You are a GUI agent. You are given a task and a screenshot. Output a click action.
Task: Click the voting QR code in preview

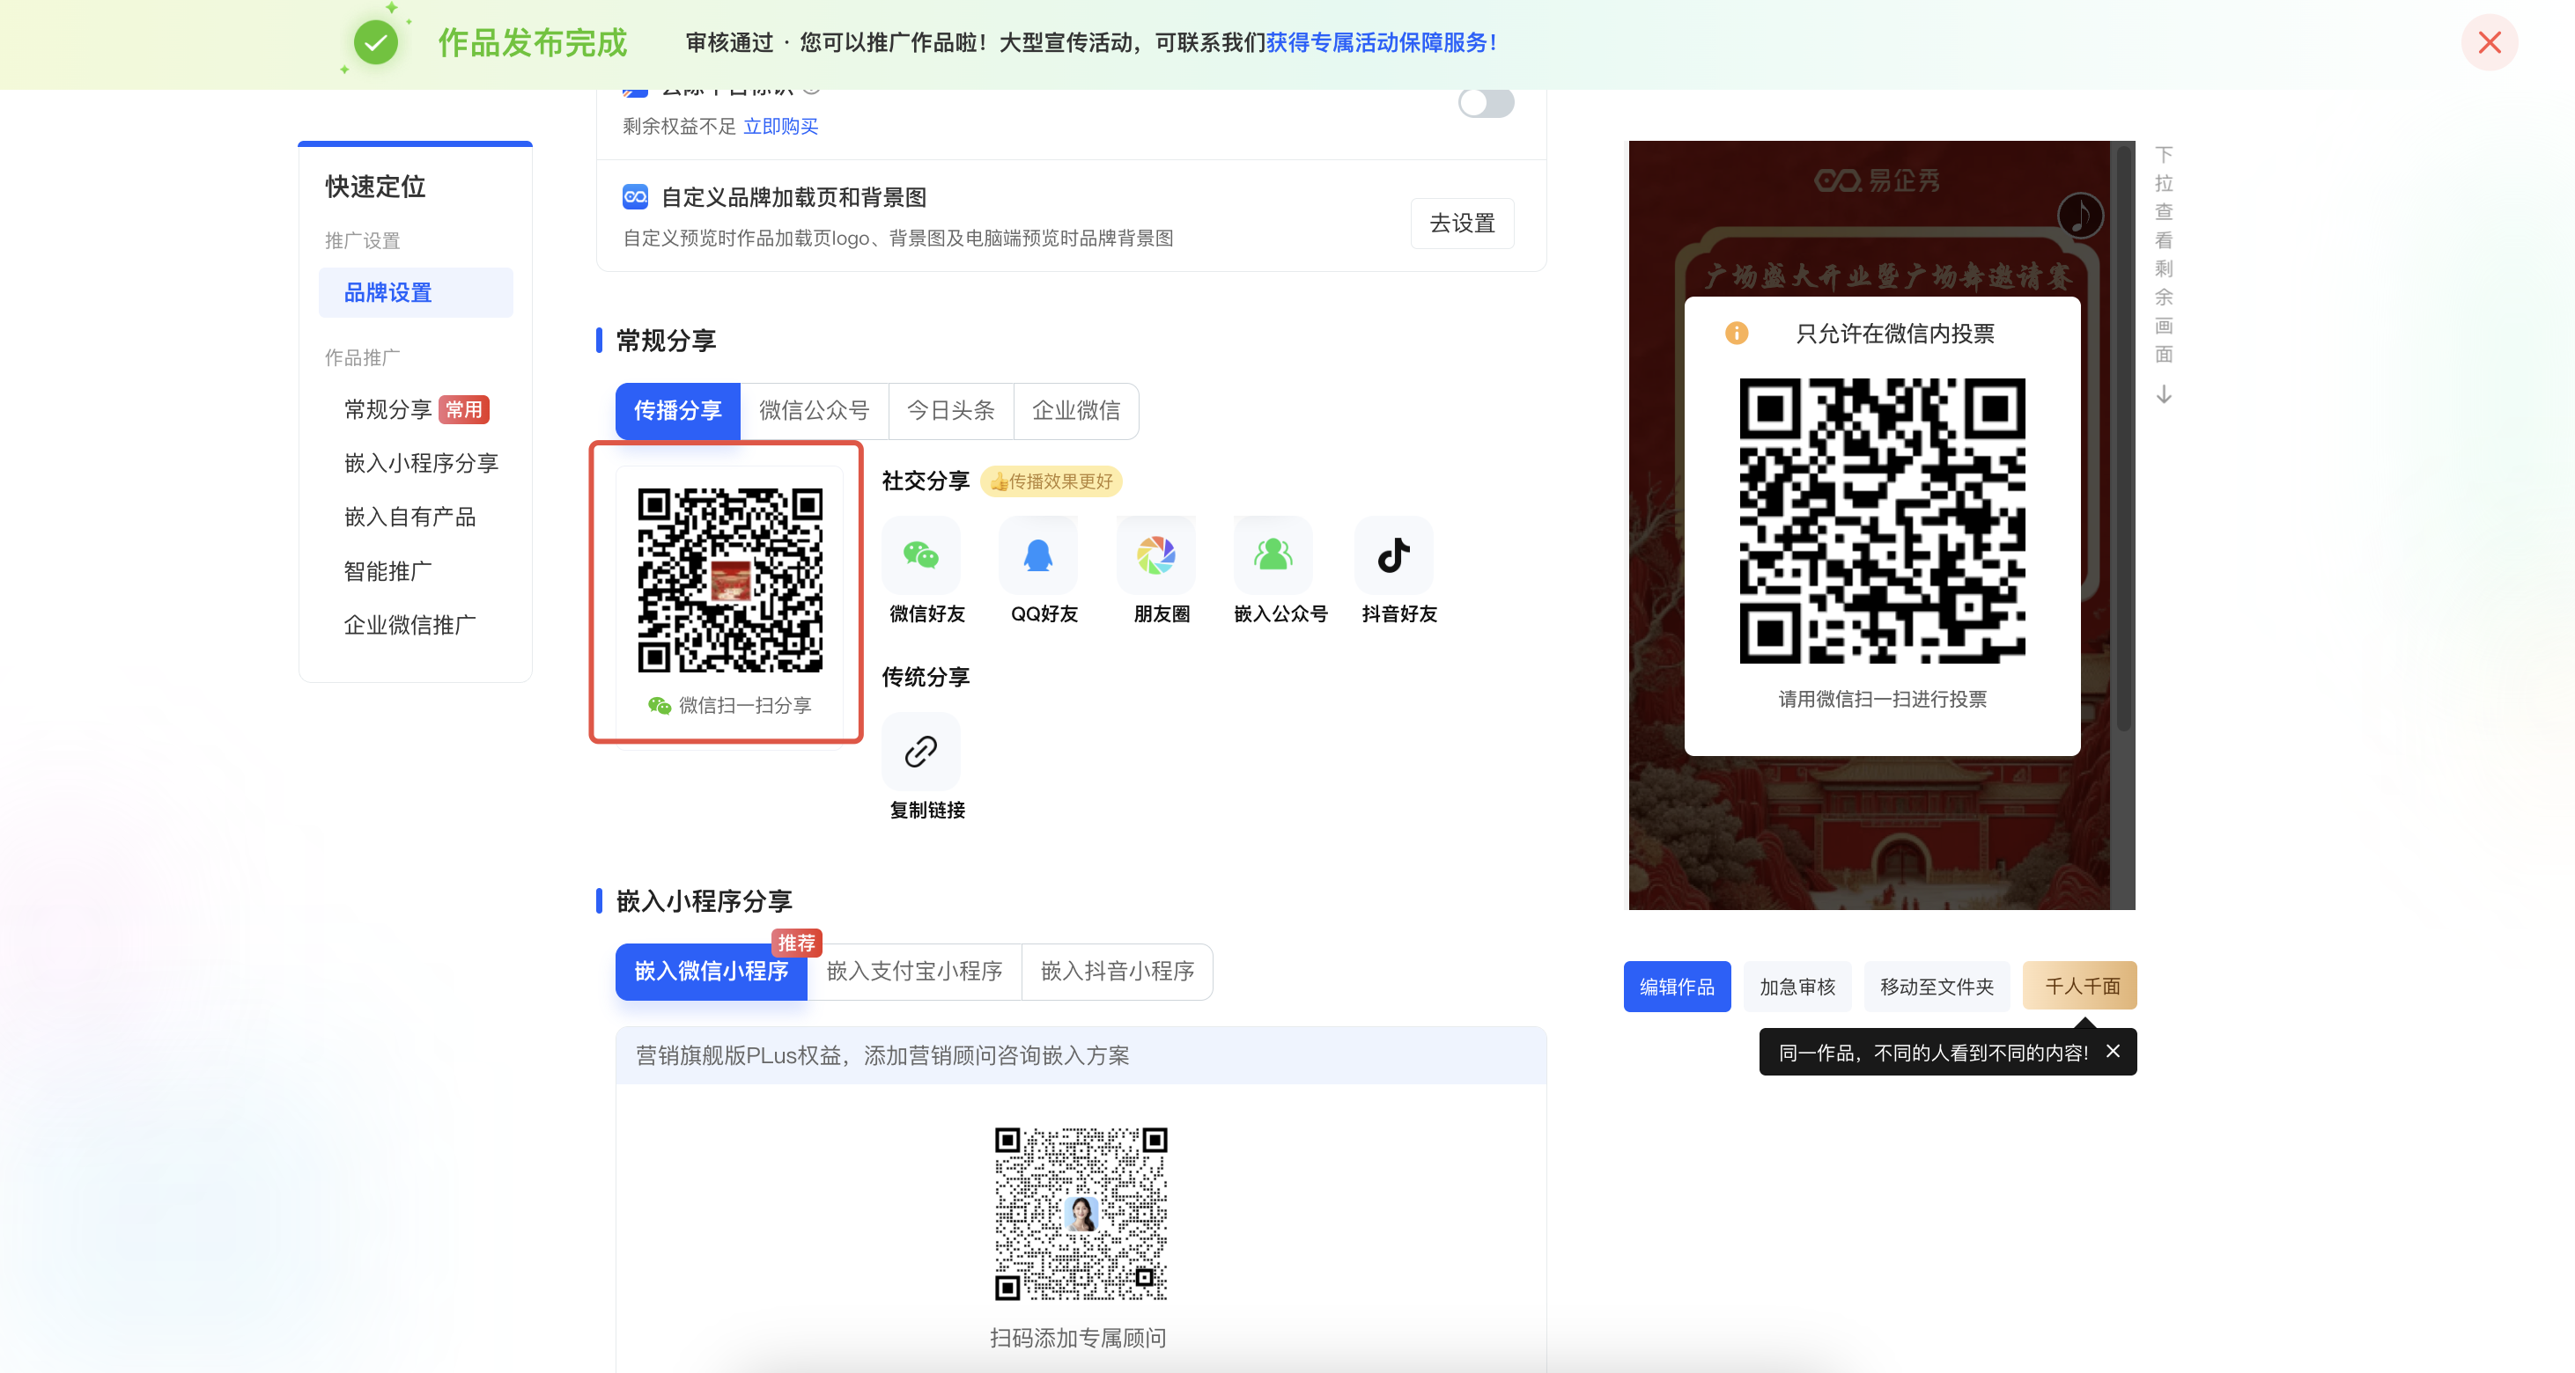coord(1881,519)
